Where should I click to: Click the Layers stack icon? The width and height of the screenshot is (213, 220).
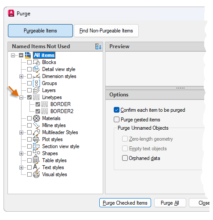point(36,90)
